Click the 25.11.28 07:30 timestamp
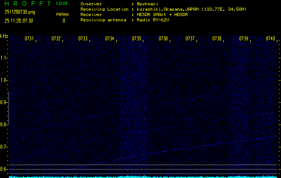The height and width of the screenshot is (178, 281). pos(21,20)
